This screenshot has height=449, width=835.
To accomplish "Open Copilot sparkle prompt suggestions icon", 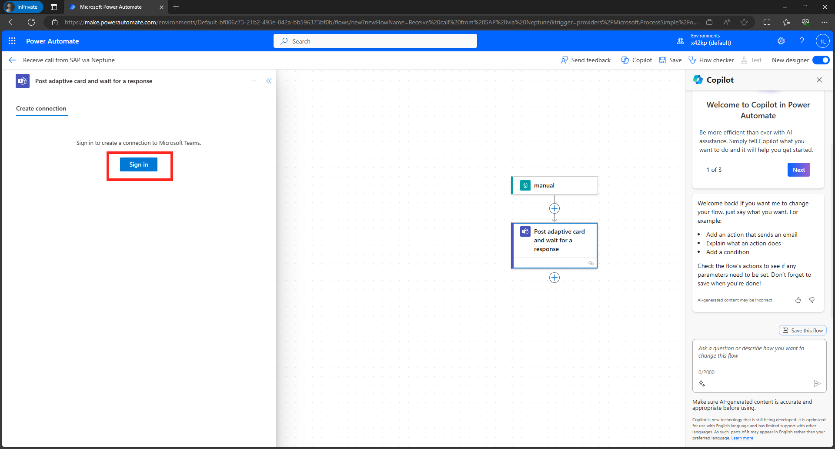I will coord(702,383).
